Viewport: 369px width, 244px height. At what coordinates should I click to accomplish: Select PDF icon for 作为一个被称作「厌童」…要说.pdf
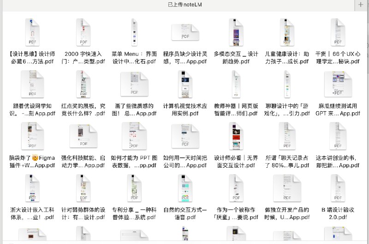(236, 188)
